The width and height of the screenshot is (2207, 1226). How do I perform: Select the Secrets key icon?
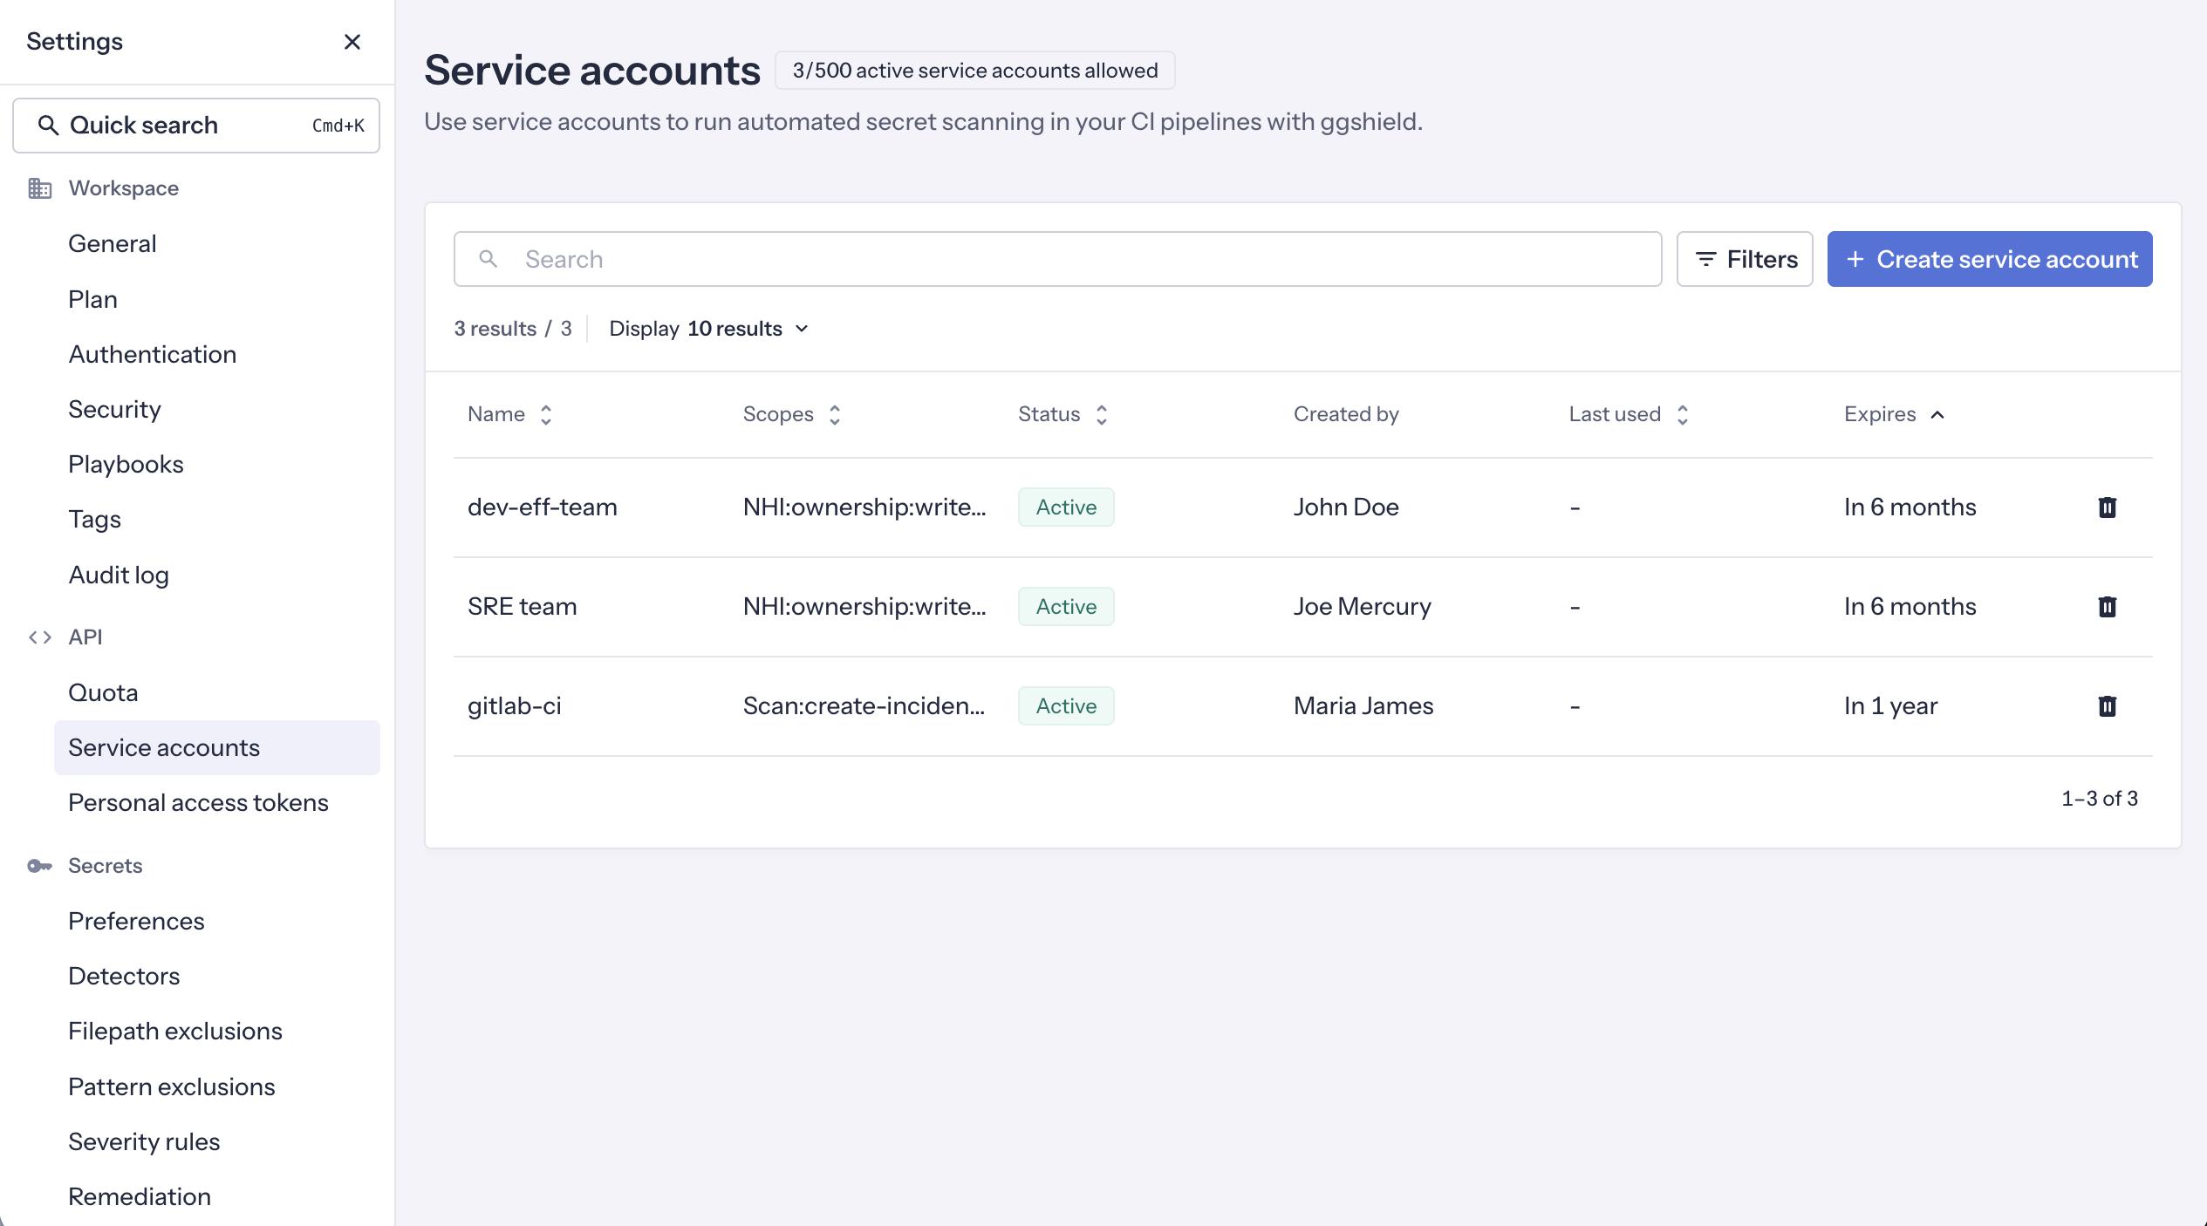tap(41, 866)
